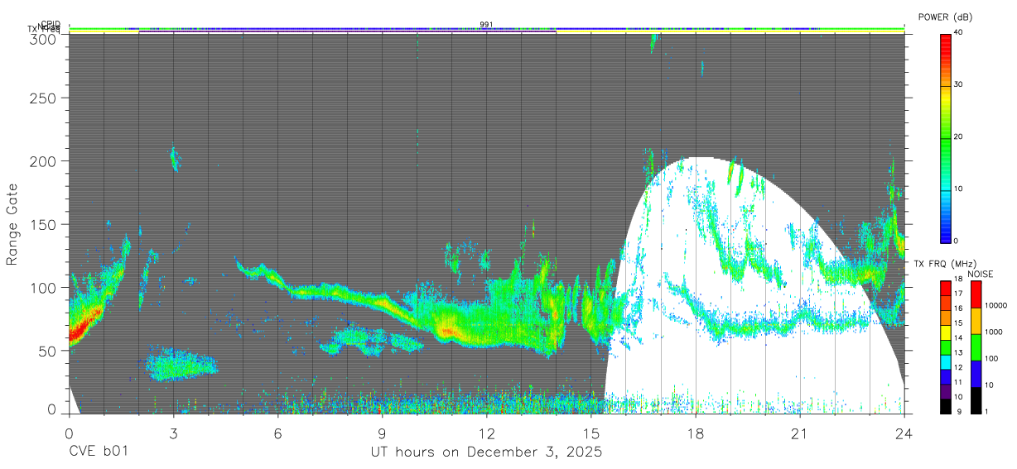Click the '0' label on the power scale

coord(955,241)
